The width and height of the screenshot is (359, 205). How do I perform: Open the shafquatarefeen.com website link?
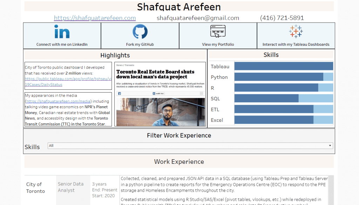(x=95, y=18)
